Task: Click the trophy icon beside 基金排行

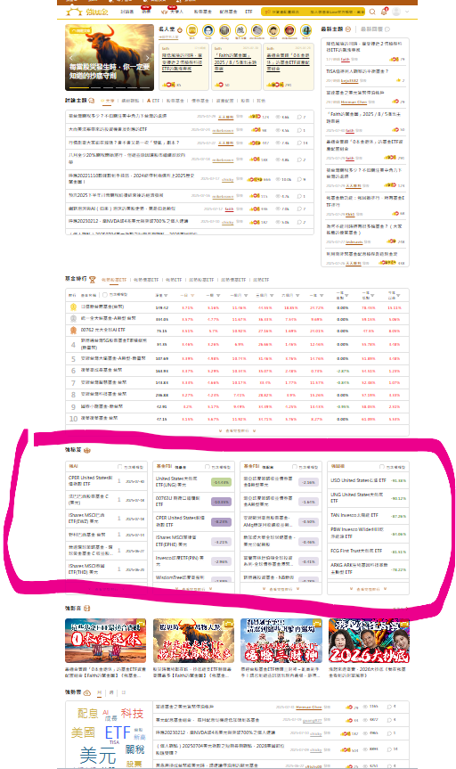Action: [93, 280]
